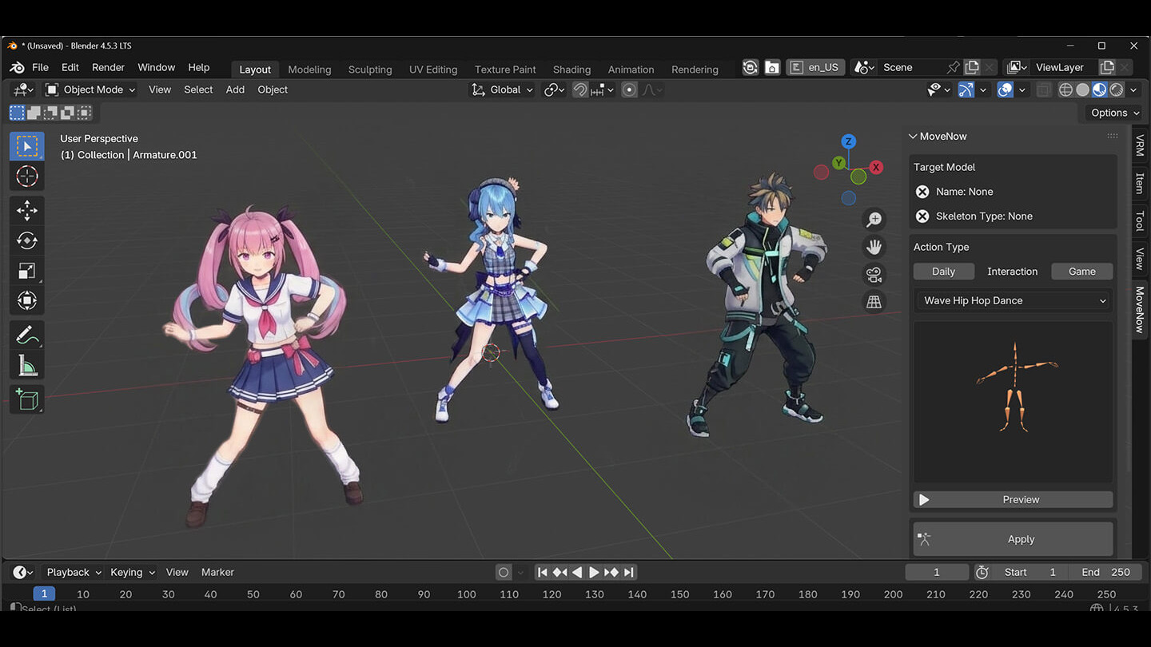
Task: Click the Preview button
Action: 1013,499
